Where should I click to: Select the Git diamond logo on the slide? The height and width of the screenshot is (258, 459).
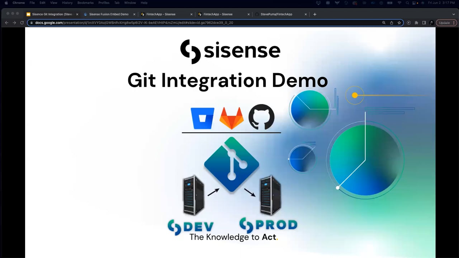(x=232, y=164)
